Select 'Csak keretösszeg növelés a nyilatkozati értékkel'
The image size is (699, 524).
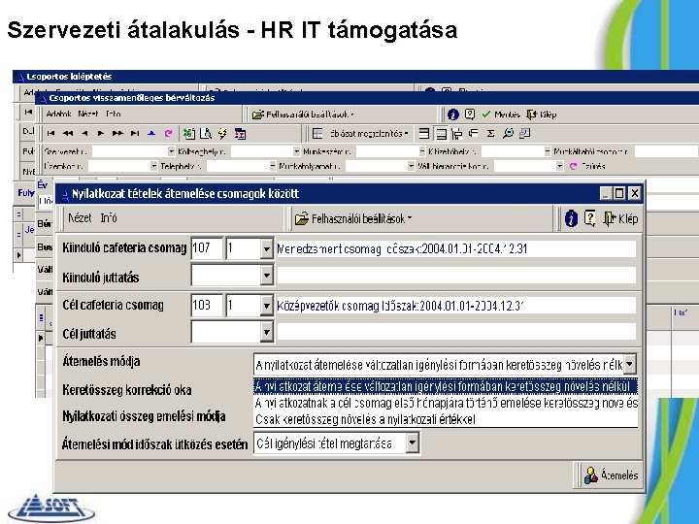pyautogui.click(x=446, y=419)
